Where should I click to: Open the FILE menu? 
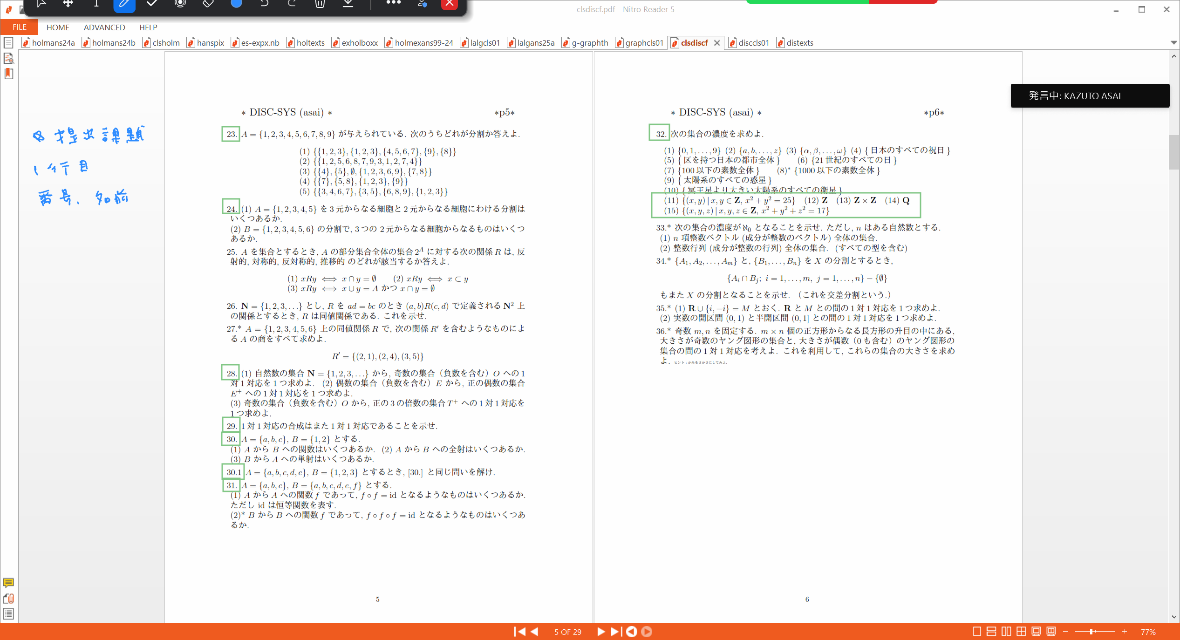pyautogui.click(x=19, y=27)
